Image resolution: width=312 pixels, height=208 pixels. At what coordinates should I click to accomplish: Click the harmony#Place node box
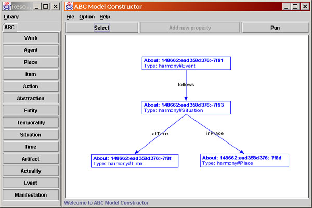(244, 161)
